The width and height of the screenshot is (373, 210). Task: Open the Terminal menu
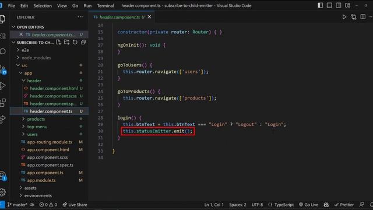[x=105, y=5]
